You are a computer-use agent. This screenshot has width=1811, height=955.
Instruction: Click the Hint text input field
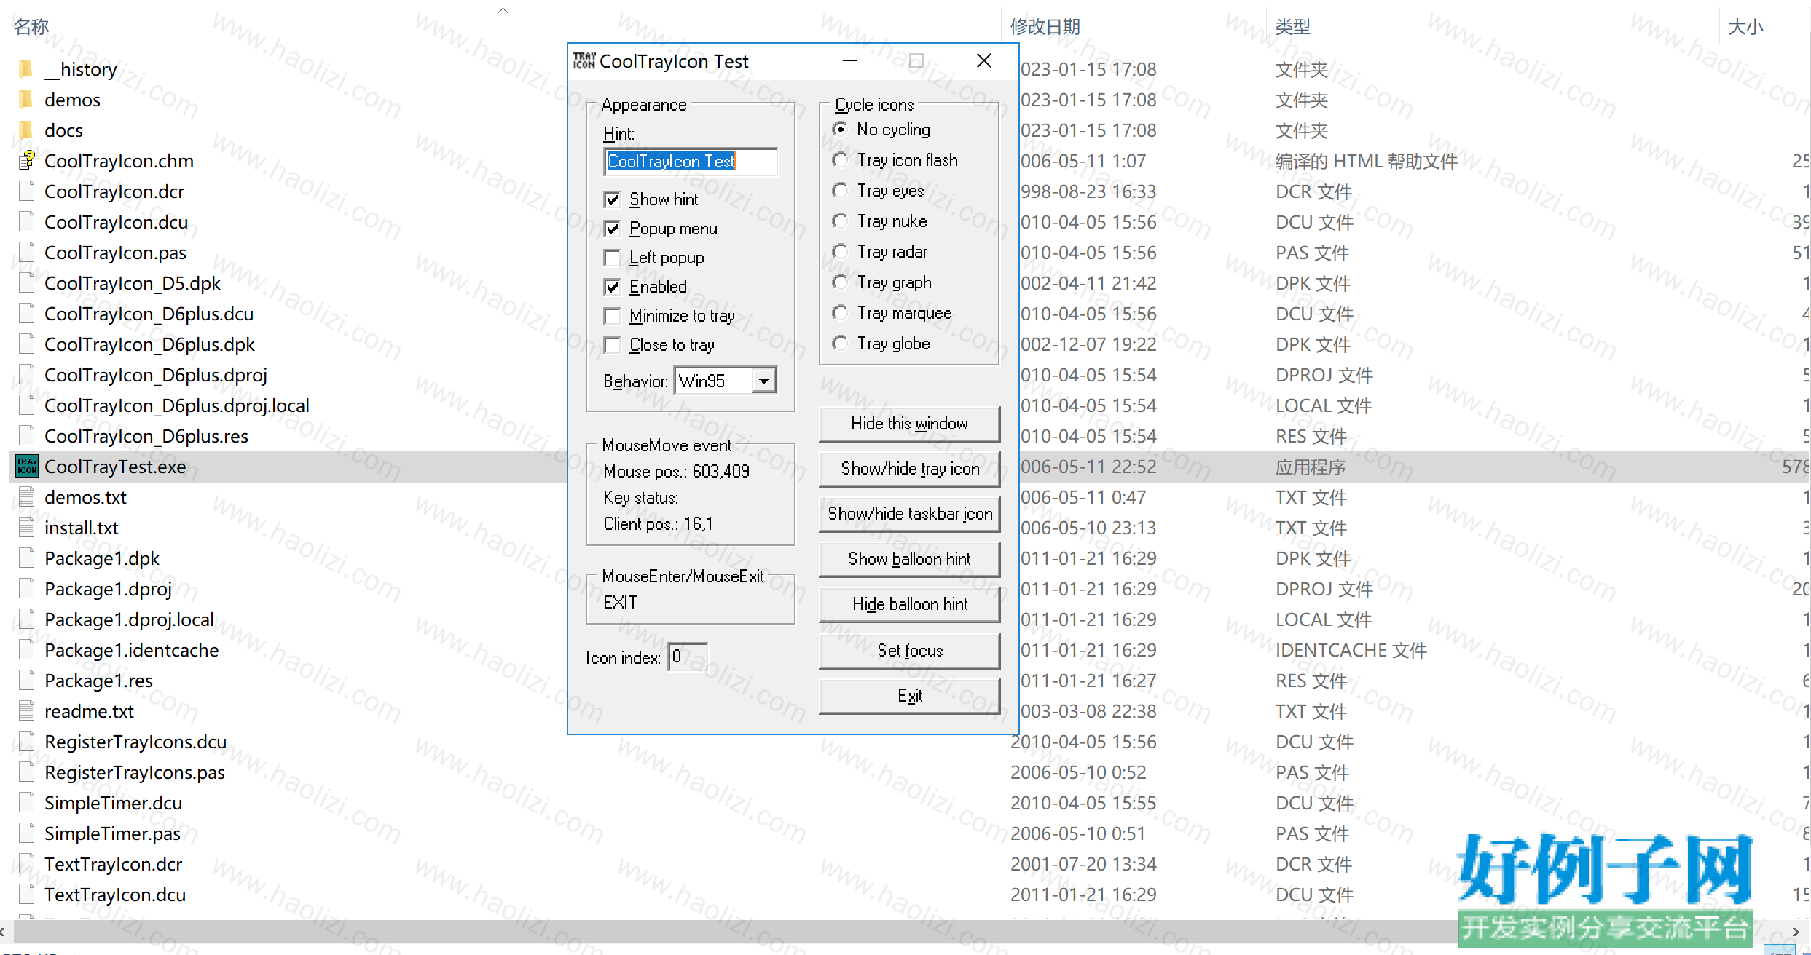[691, 162]
